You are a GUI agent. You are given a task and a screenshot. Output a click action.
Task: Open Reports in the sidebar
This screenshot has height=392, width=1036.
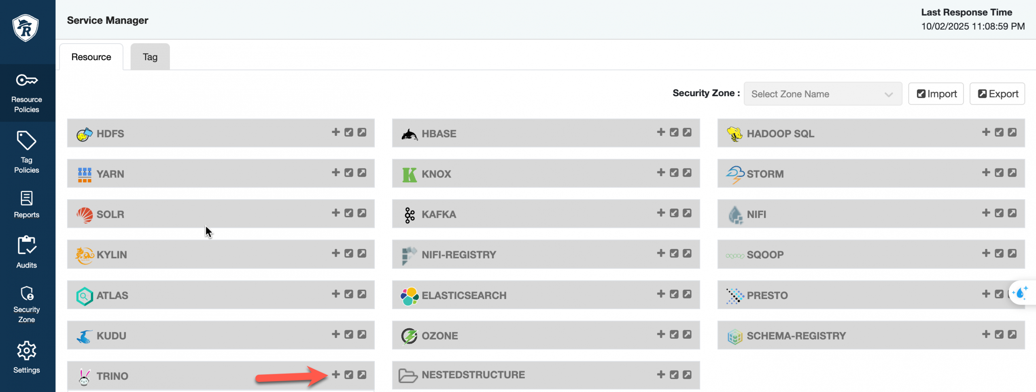[27, 204]
